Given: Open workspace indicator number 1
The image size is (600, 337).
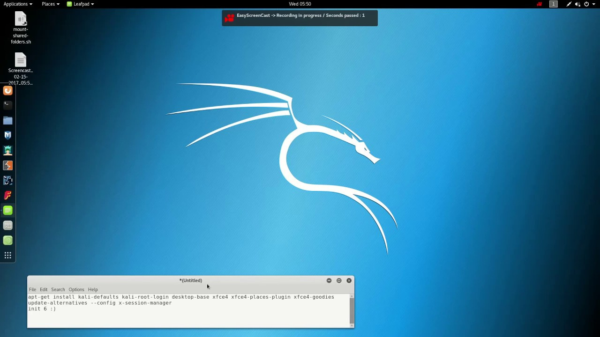Looking at the screenshot, I should [x=553, y=4].
